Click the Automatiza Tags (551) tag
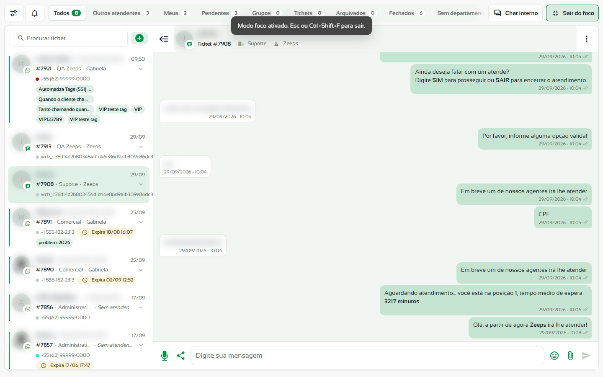This screenshot has height=377, width=603. [x=65, y=89]
